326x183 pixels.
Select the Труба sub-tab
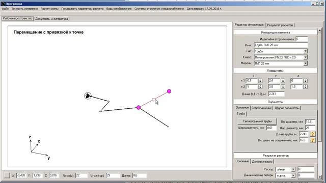[241, 114]
